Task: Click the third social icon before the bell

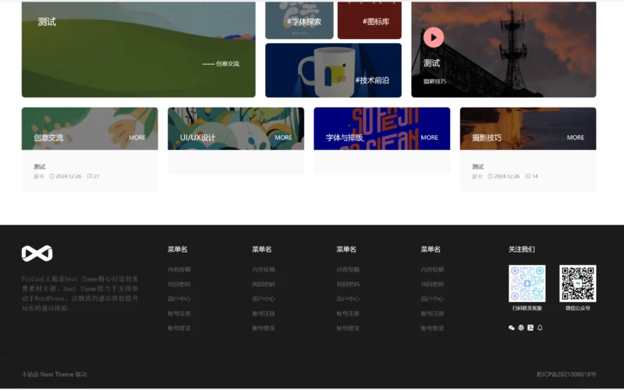Action: [530, 328]
